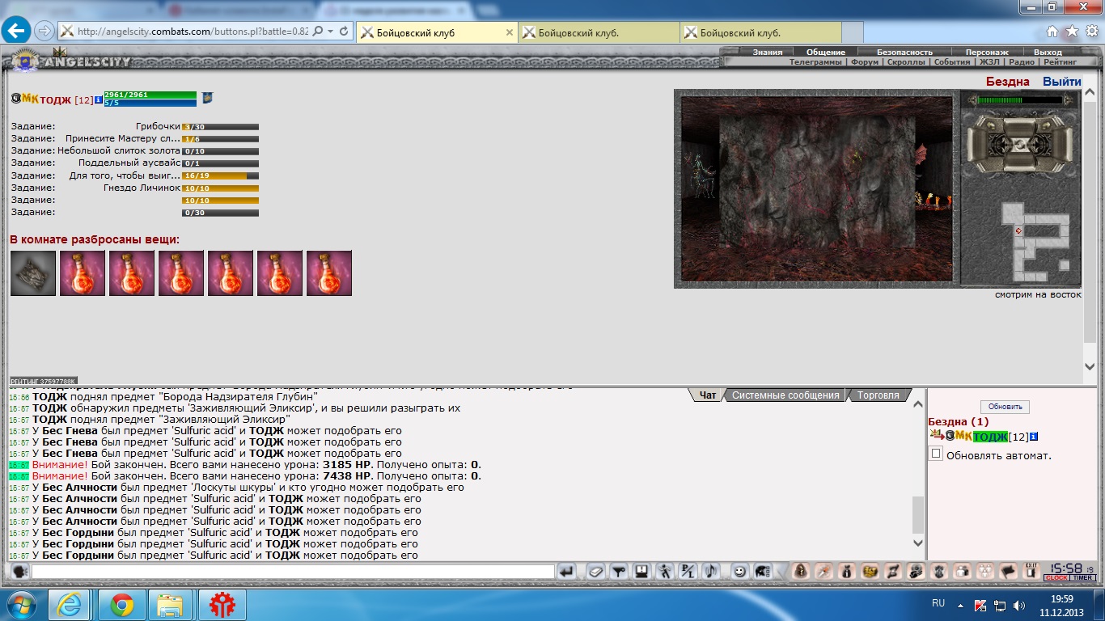This screenshot has height=621, width=1105.
Task: Click the Бездна location heading
Action: 1008,82
